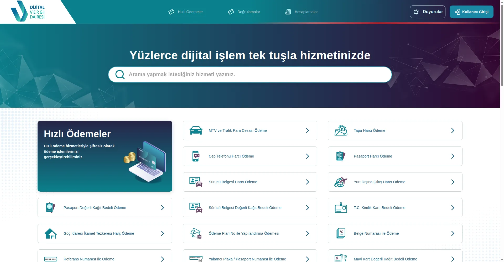Viewport: 504px width, 262px height.
Task: Click the phone icon for Cep Telefonu Harcı
Action: coord(196,156)
